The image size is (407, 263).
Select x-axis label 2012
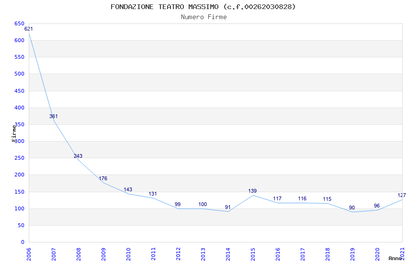pyautogui.click(x=178, y=254)
